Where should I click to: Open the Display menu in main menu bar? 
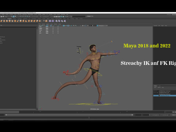pyautogui.click(x=7, y=14)
